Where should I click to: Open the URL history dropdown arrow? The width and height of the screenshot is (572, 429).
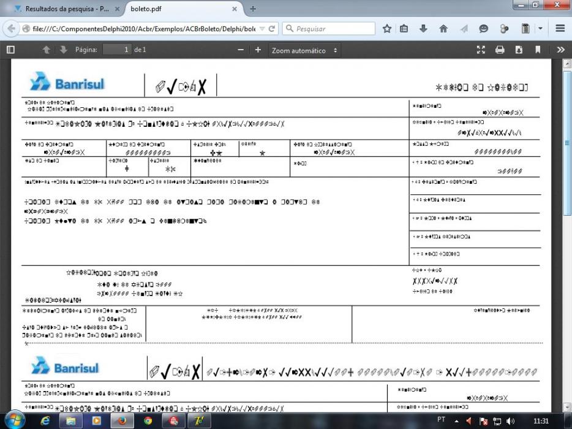point(262,28)
